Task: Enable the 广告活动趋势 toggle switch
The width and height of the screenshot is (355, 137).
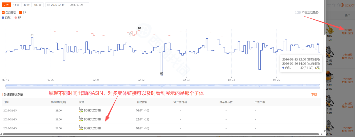Action: 298,13
